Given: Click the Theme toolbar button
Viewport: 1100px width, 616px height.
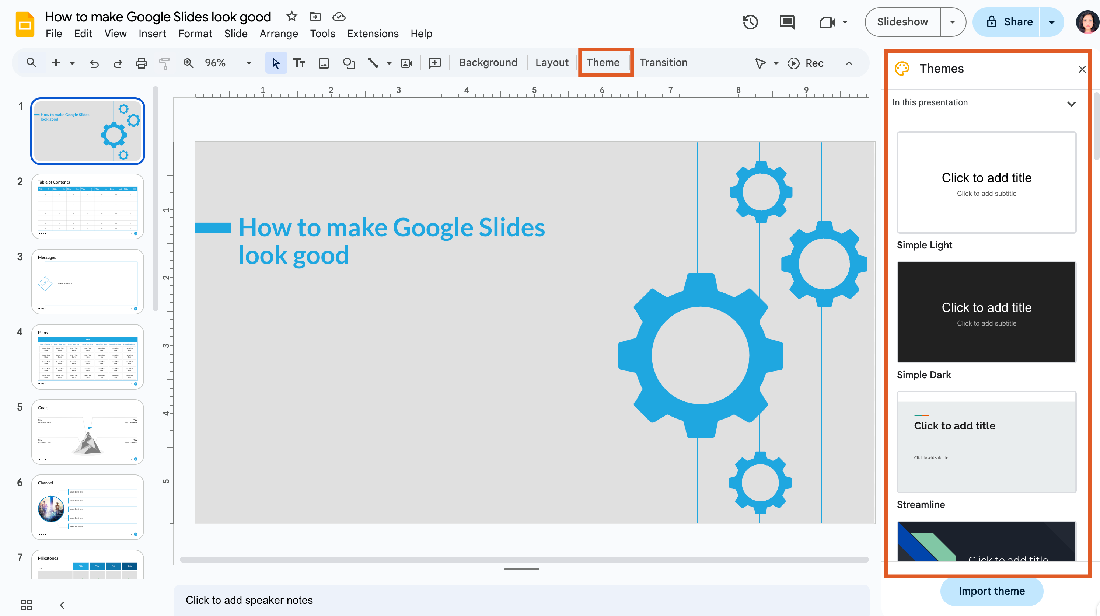Looking at the screenshot, I should click(x=603, y=62).
